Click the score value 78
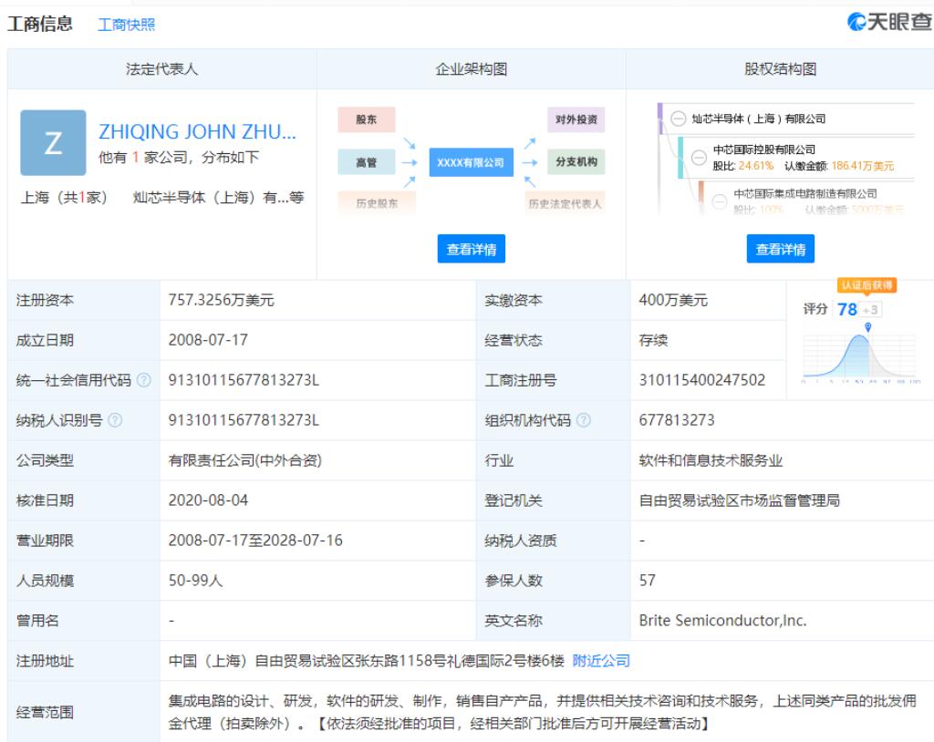This screenshot has height=742, width=934. [847, 309]
